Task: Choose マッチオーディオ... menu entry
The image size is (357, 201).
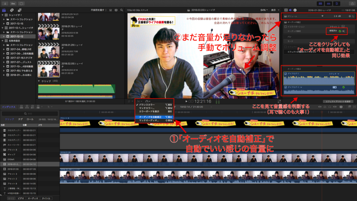Action: coord(154,120)
